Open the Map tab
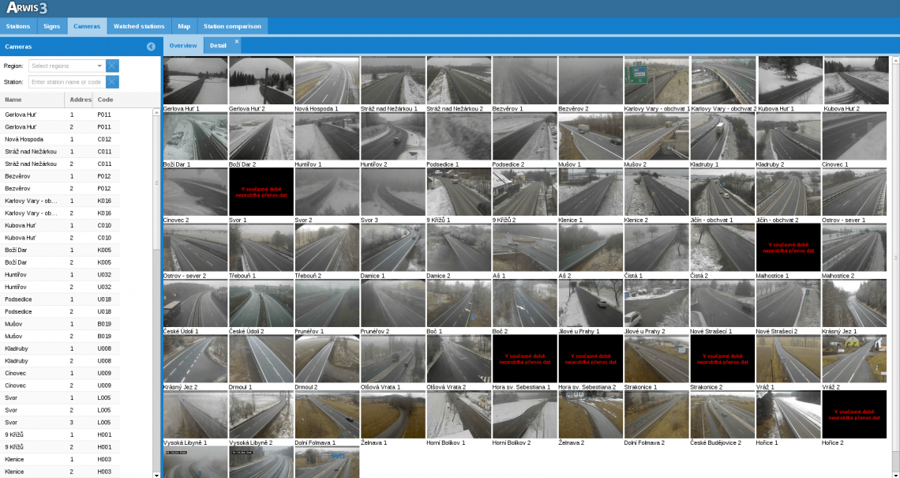 (184, 26)
